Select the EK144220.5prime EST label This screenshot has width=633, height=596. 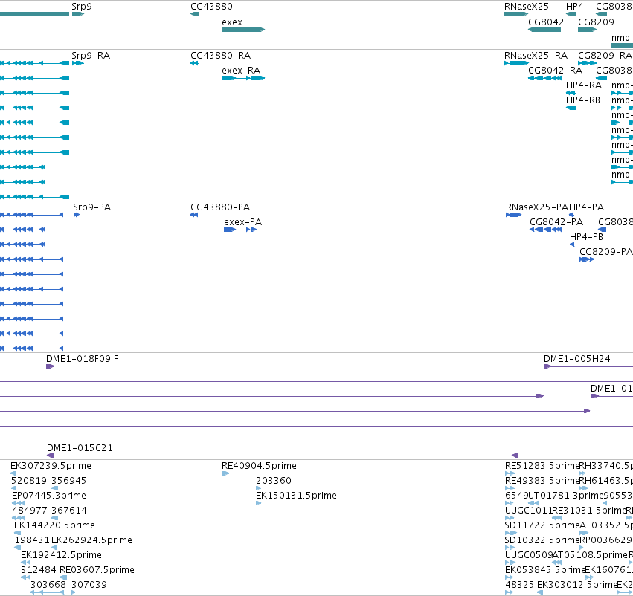point(54,525)
